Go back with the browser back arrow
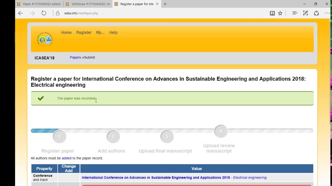Screen dimensions: 332x186 coord(20,13)
